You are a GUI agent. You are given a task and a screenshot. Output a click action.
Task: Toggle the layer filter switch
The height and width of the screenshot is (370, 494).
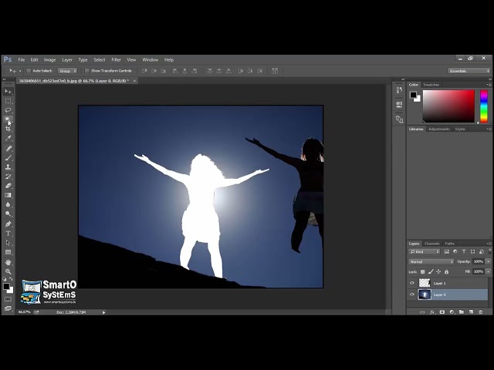click(490, 251)
